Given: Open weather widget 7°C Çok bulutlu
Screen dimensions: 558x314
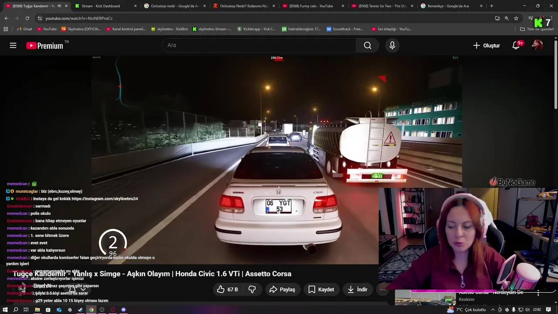Looking at the screenshot, I should coord(466,310).
